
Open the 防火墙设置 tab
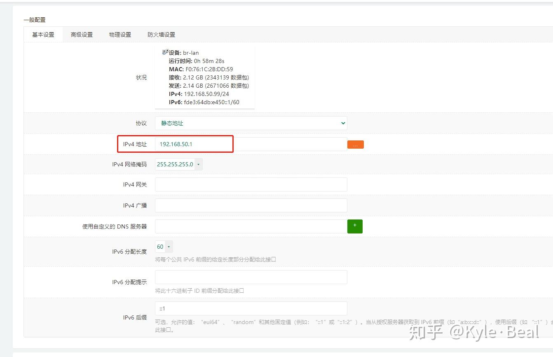click(x=160, y=35)
